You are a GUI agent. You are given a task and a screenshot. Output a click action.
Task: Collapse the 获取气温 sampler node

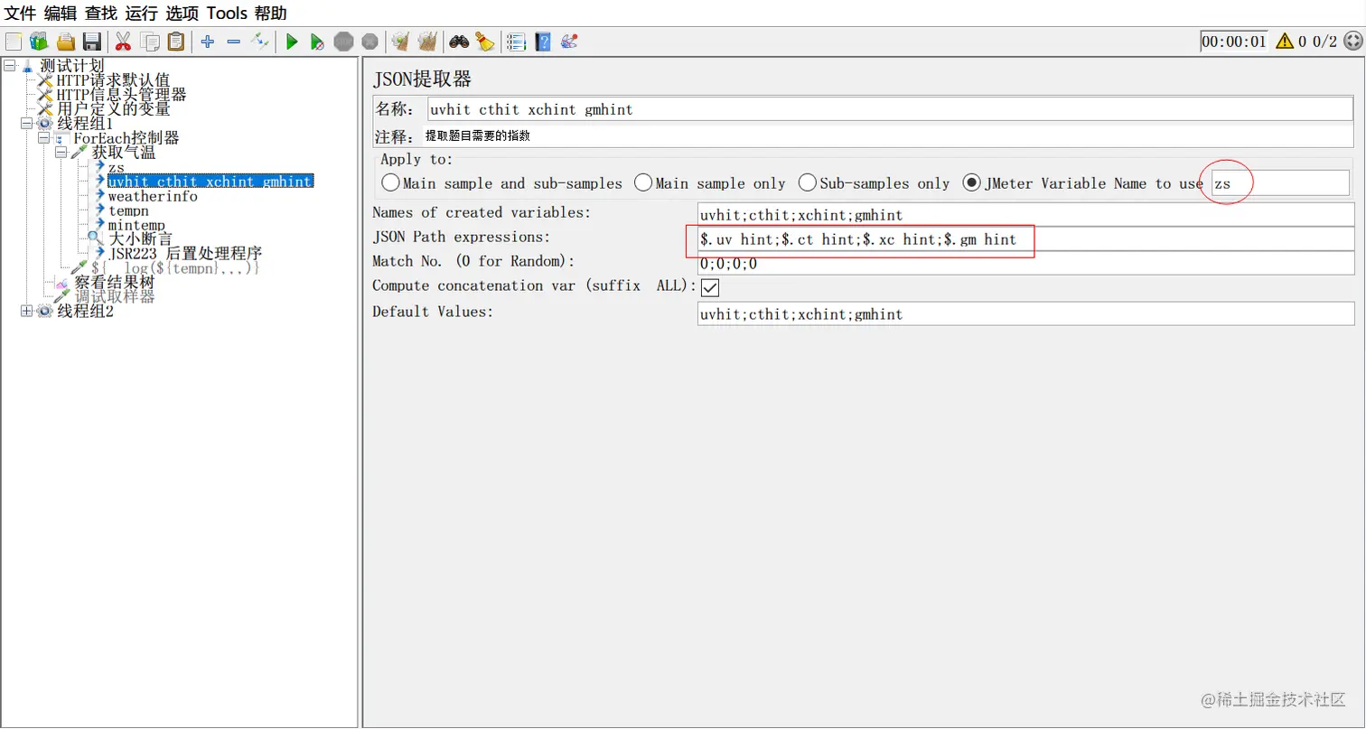[x=61, y=152]
